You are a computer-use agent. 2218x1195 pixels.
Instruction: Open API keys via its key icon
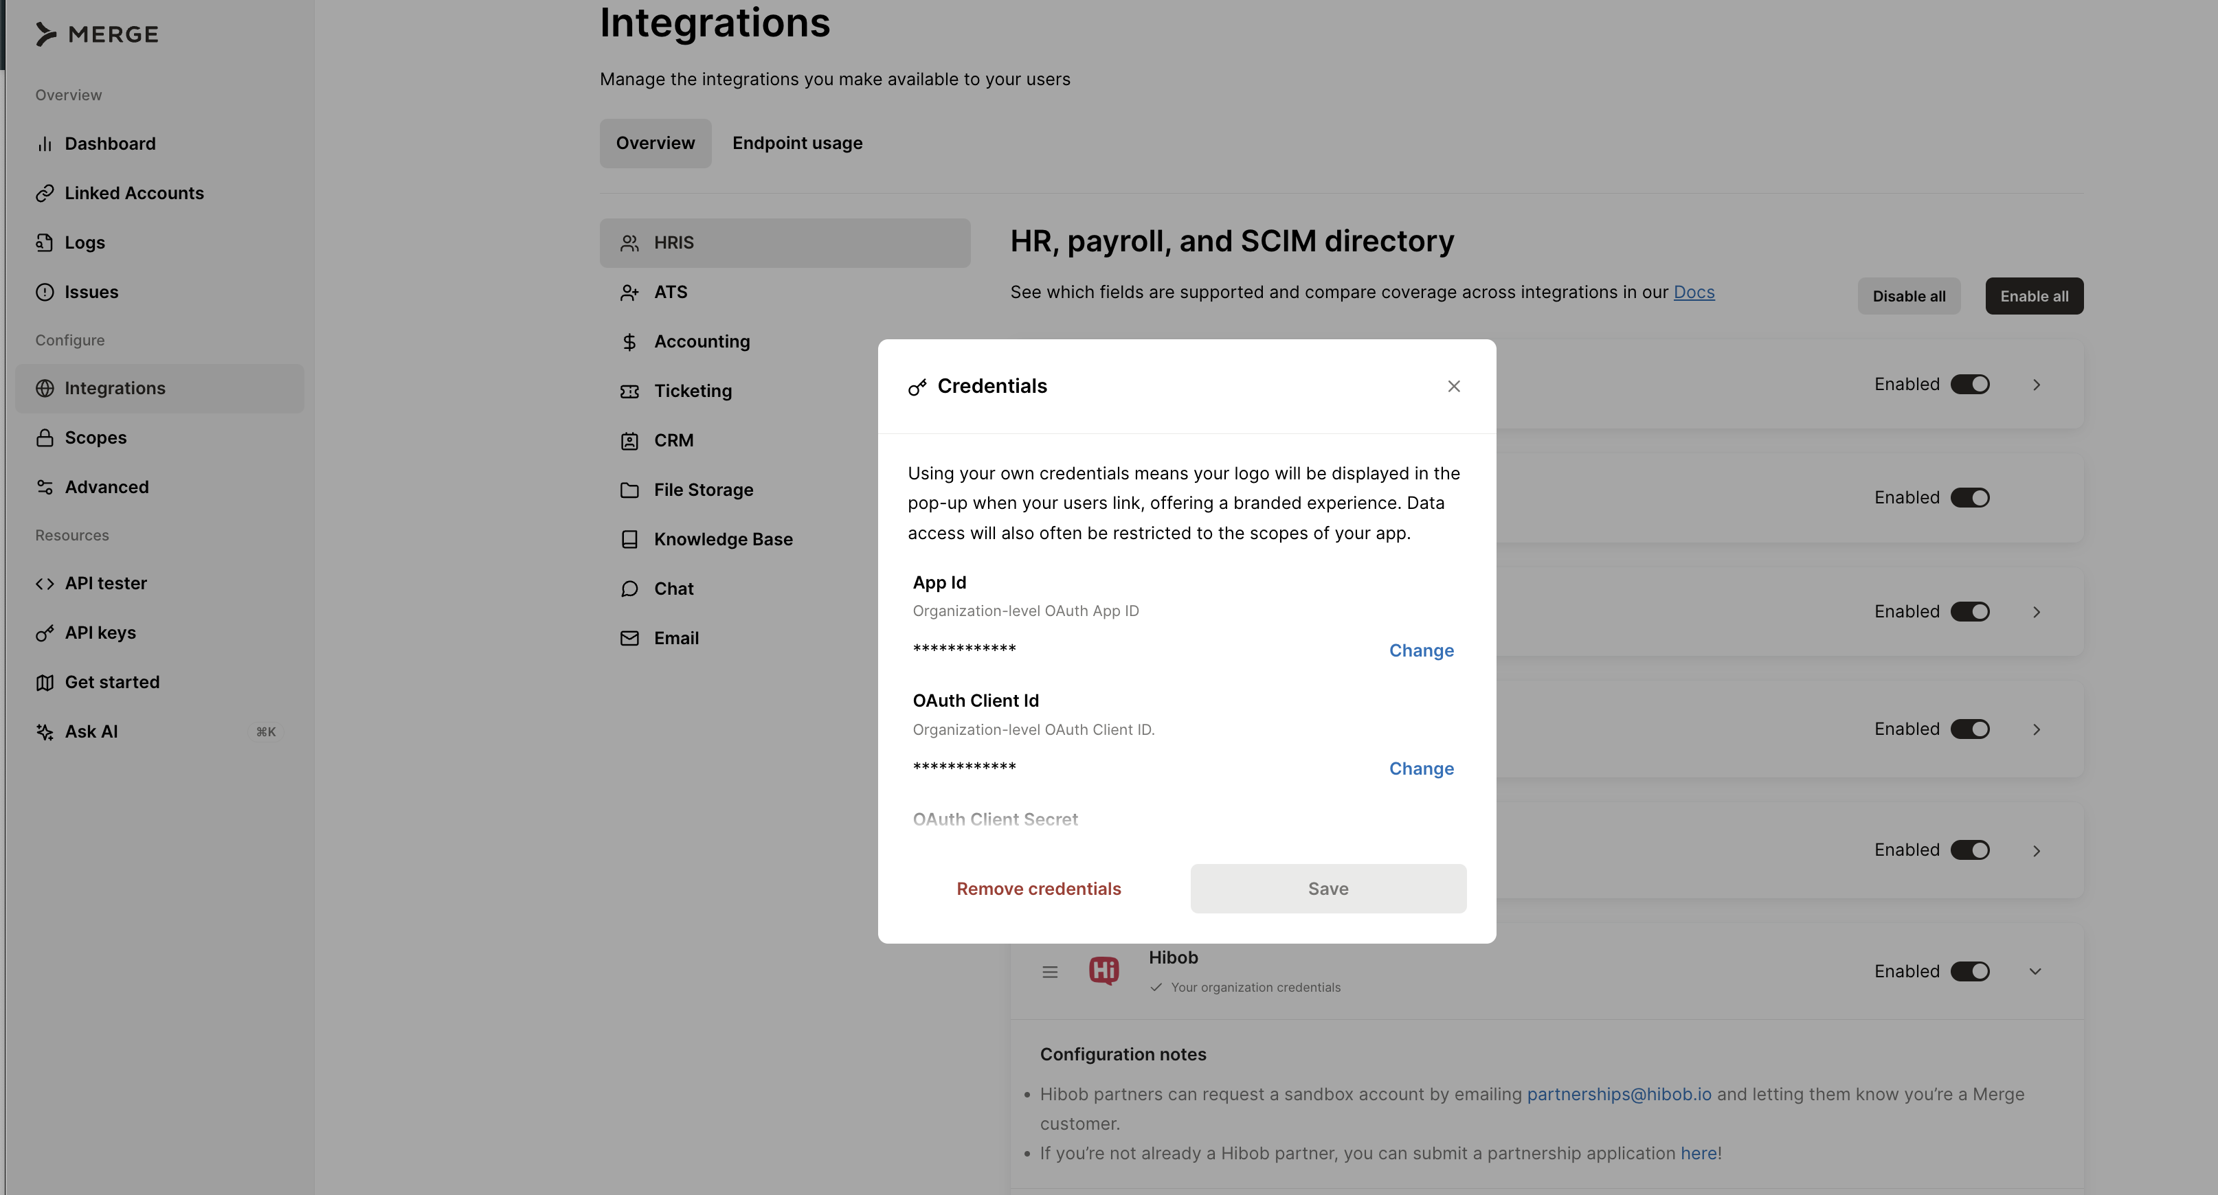coord(45,633)
